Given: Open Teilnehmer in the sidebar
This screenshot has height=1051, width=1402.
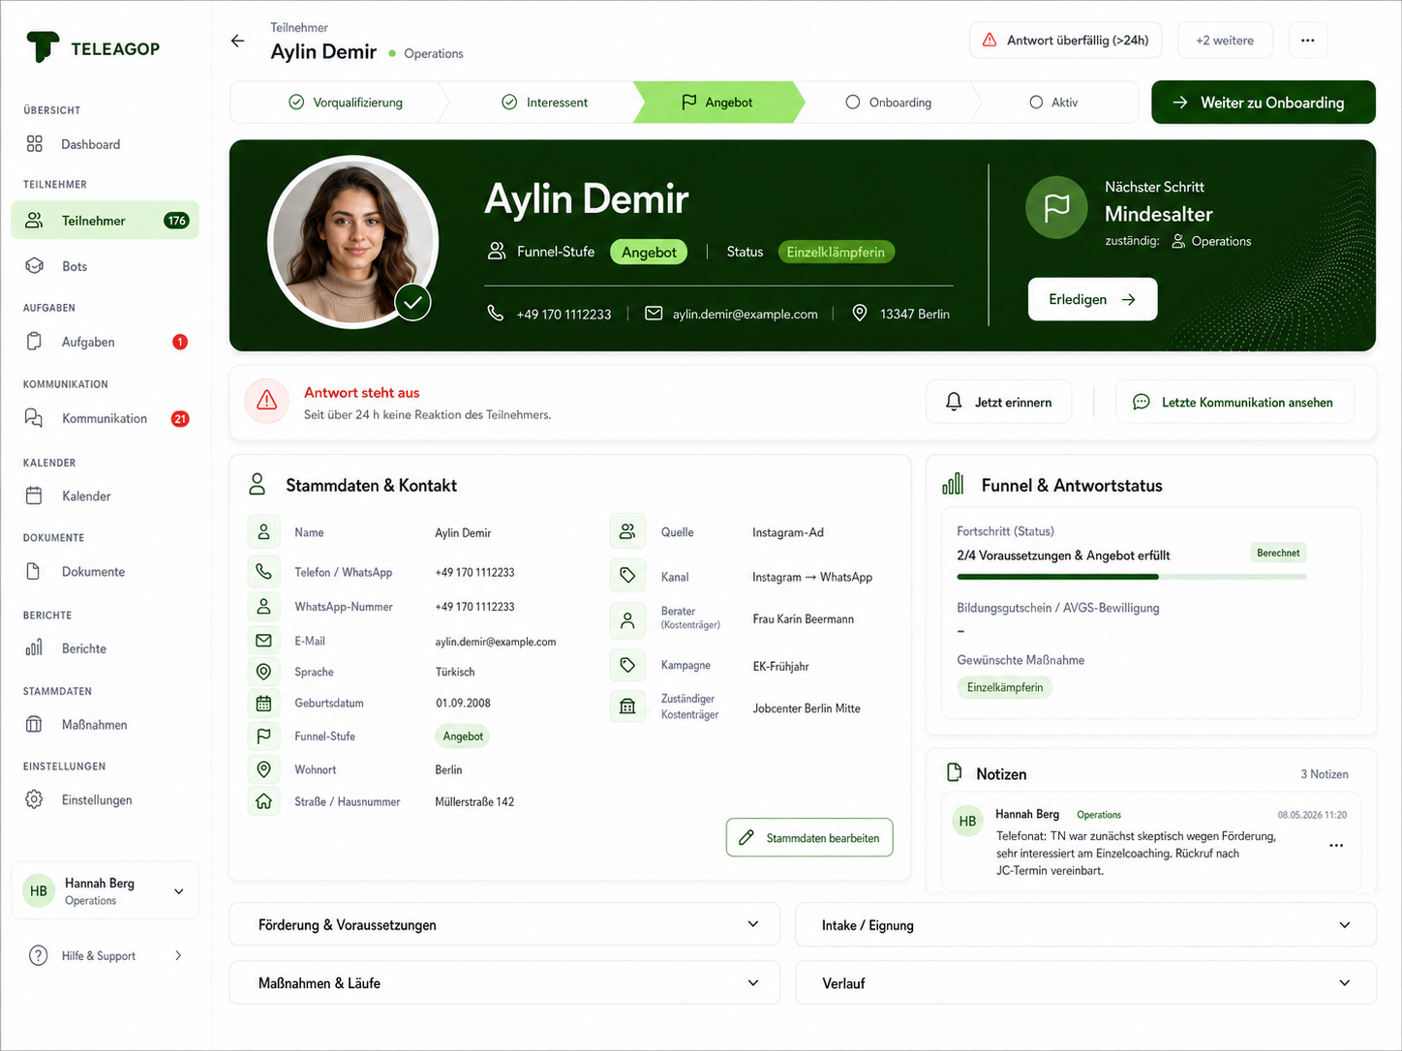Looking at the screenshot, I should click(x=105, y=221).
